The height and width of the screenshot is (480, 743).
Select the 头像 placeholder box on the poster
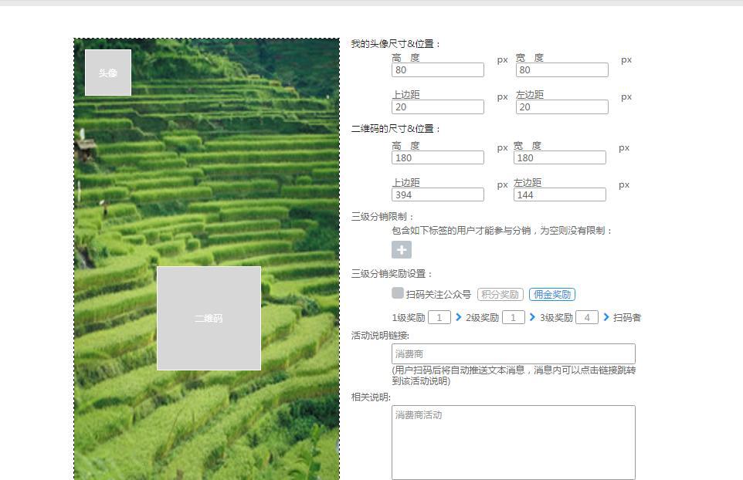click(x=108, y=73)
